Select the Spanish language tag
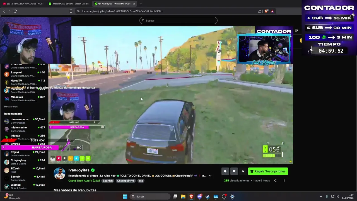 coord(108,181)
